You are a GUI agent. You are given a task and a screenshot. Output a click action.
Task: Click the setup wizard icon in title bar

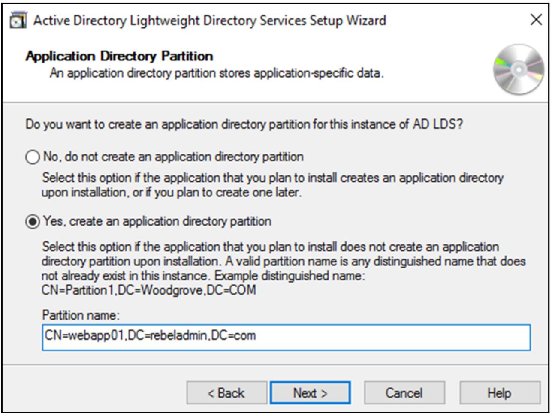click(18, 21)
